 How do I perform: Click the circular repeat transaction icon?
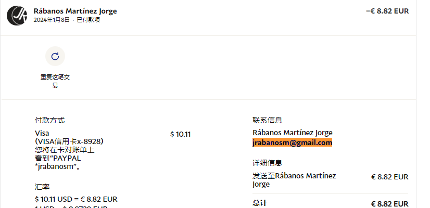pyautogui.click(x=55, y=56)
